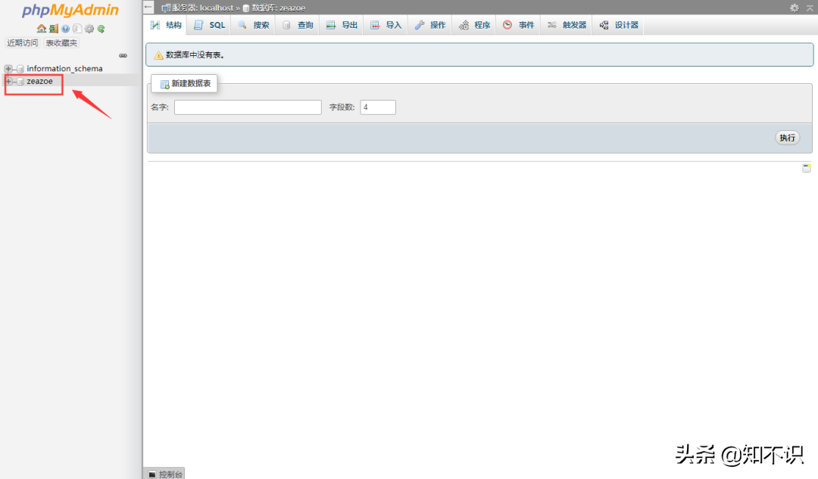Switch to the 查询 tab
The image size is (818, 479).
pyautogui.click(x=298, y=25)
